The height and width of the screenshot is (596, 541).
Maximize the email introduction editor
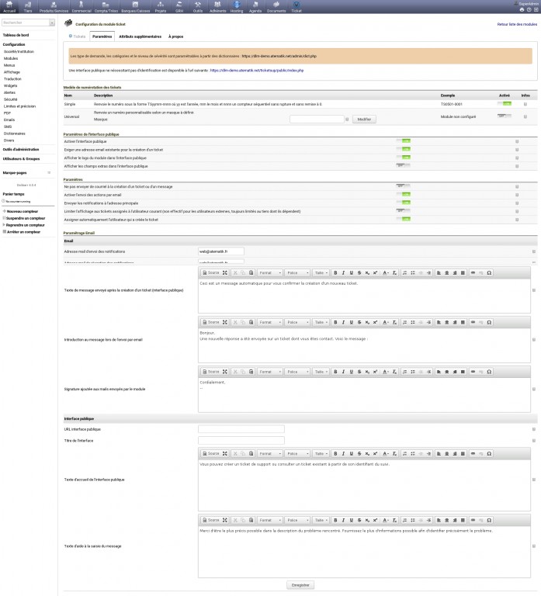click(x=224, y=322)
